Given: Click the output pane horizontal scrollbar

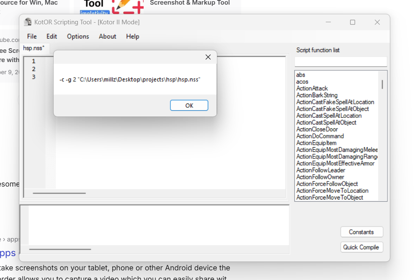Looking at the screenshot, I should coord(60,249).
